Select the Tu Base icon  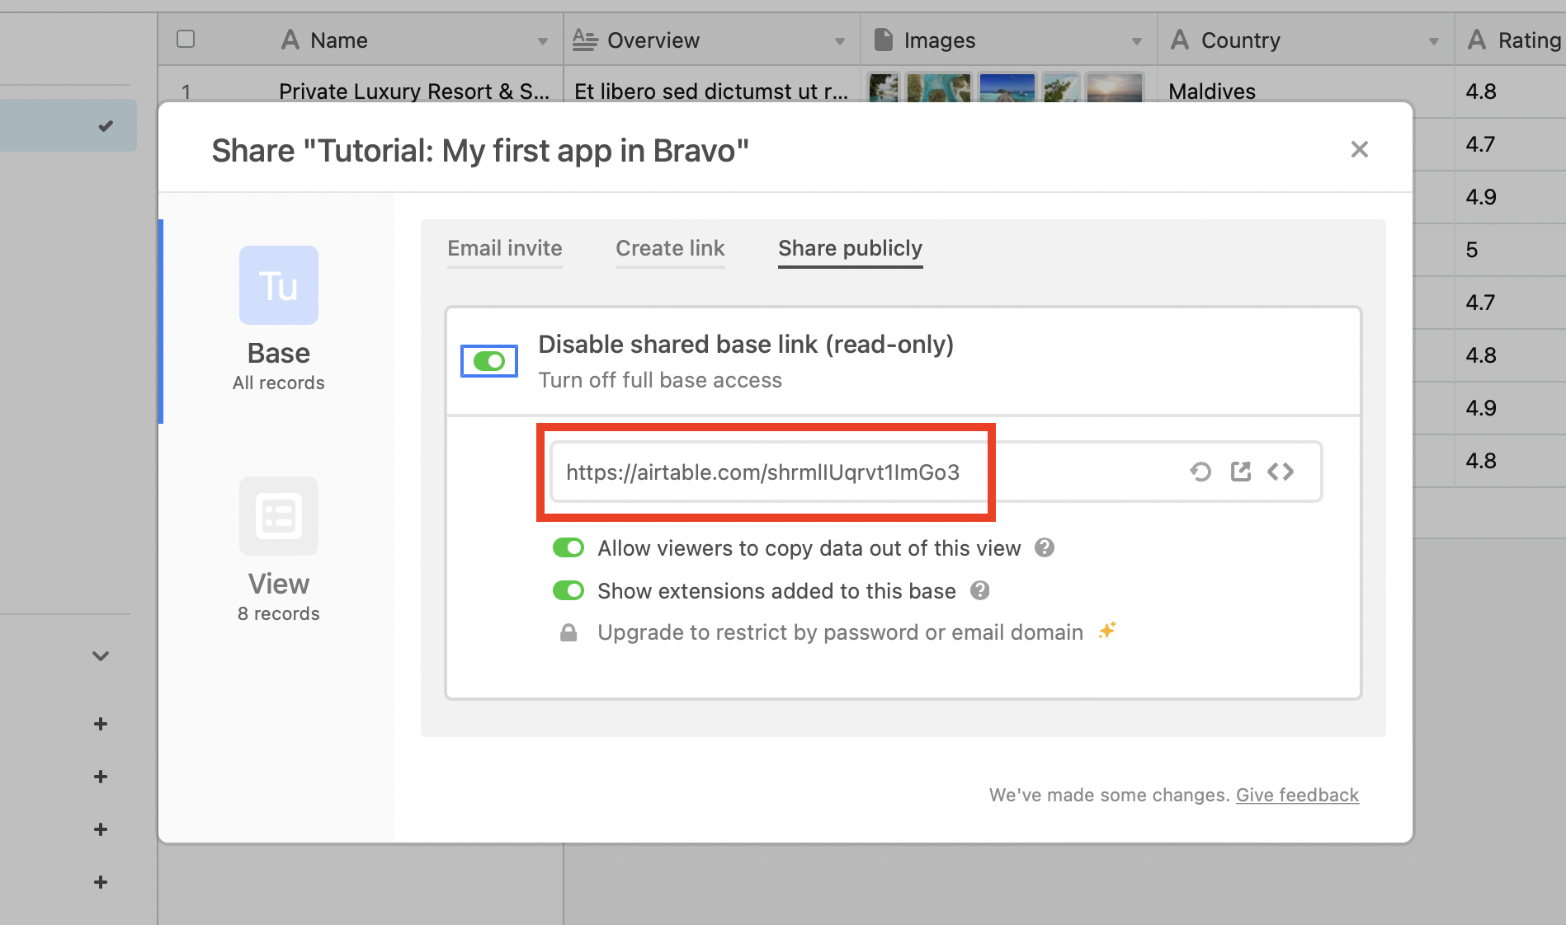tap(279, 285)
